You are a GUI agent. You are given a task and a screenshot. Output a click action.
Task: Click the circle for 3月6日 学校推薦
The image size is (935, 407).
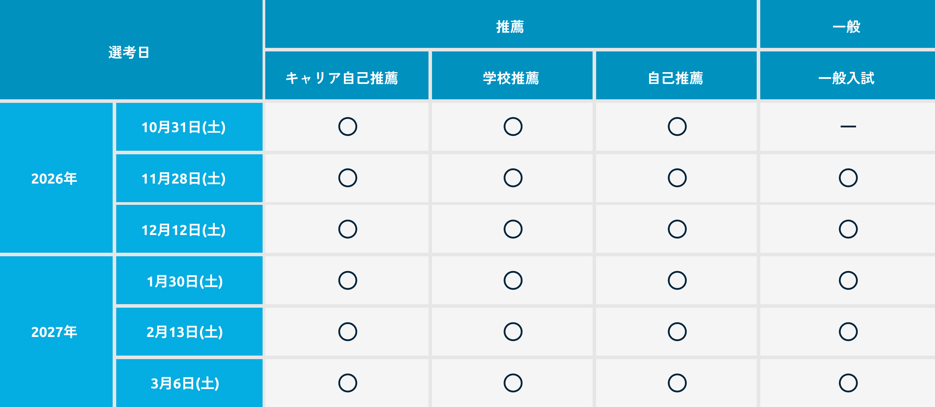[512, 383]
